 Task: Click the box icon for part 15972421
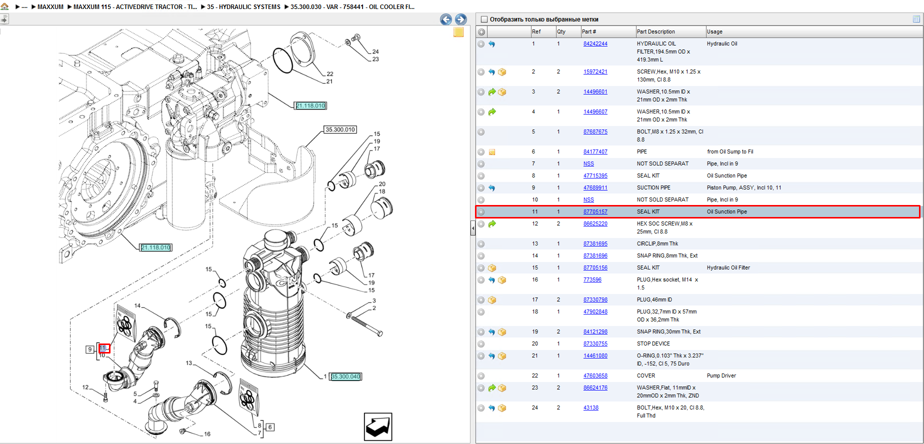[502, 72]
